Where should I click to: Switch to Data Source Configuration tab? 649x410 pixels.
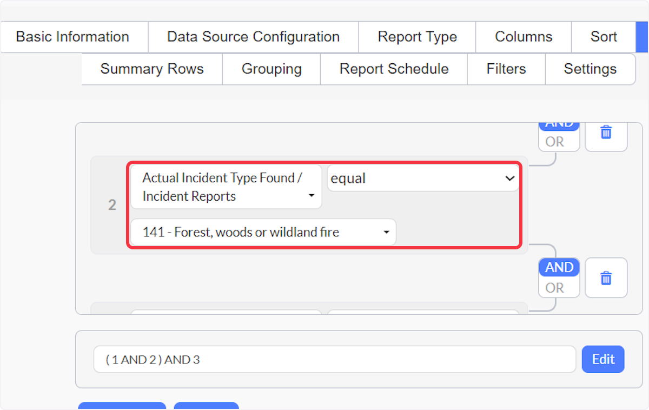(253, 37)
